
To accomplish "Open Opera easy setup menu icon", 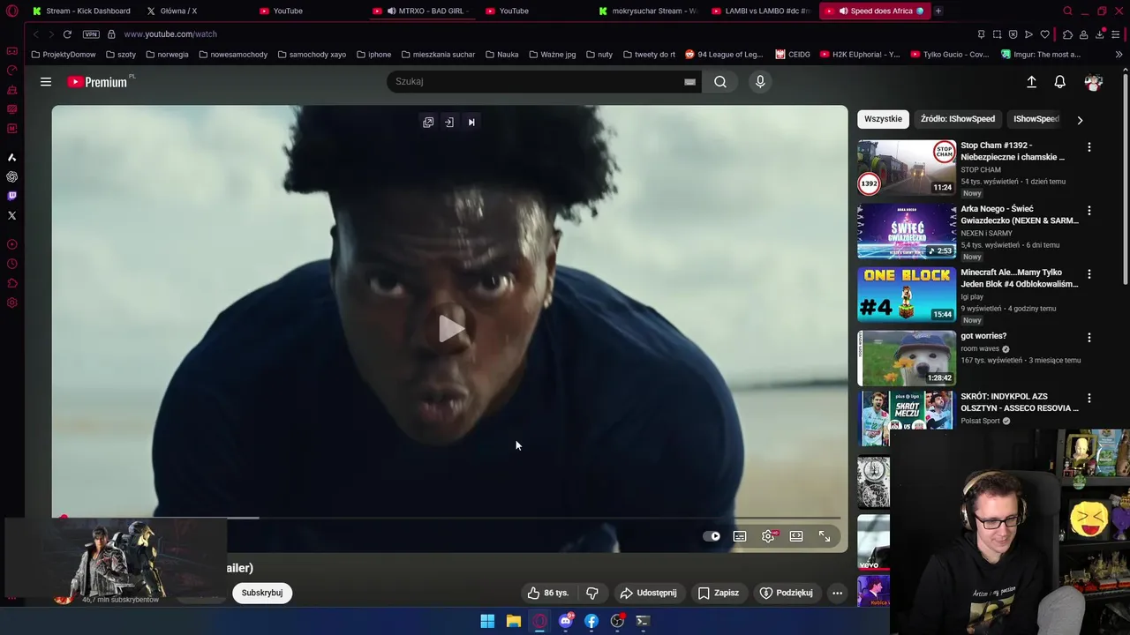I will point(1116,34).
